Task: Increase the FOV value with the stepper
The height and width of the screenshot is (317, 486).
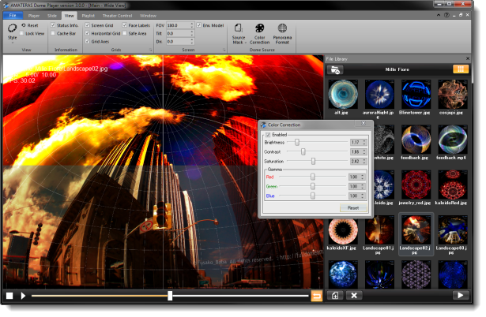Action: [x=192, y=24]
